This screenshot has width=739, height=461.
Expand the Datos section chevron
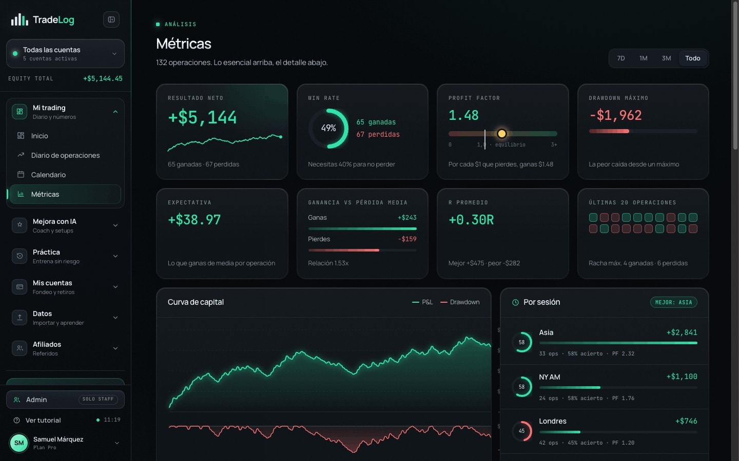(115, 318)
